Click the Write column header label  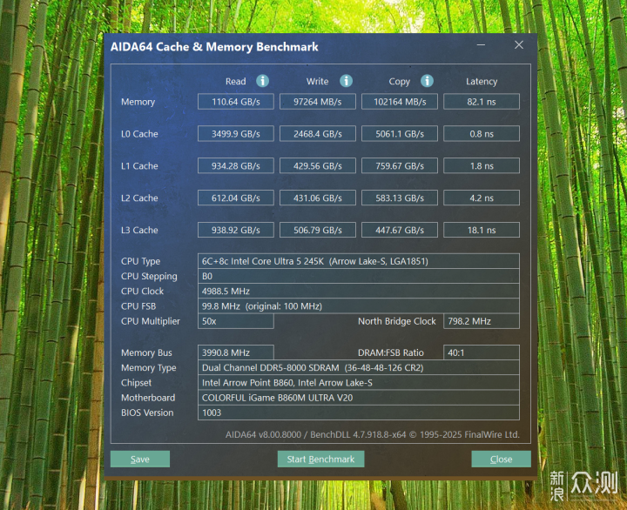pyautogui.click(x=318, y=81)
